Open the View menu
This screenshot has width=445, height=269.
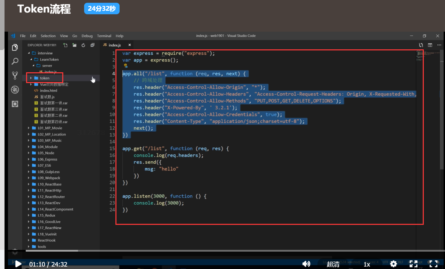(x=64, y=36)
